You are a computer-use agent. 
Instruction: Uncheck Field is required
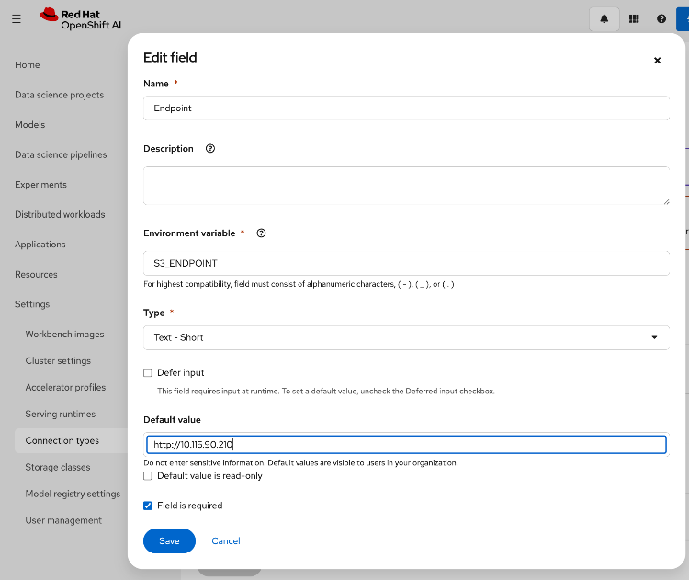pos(148,506)
